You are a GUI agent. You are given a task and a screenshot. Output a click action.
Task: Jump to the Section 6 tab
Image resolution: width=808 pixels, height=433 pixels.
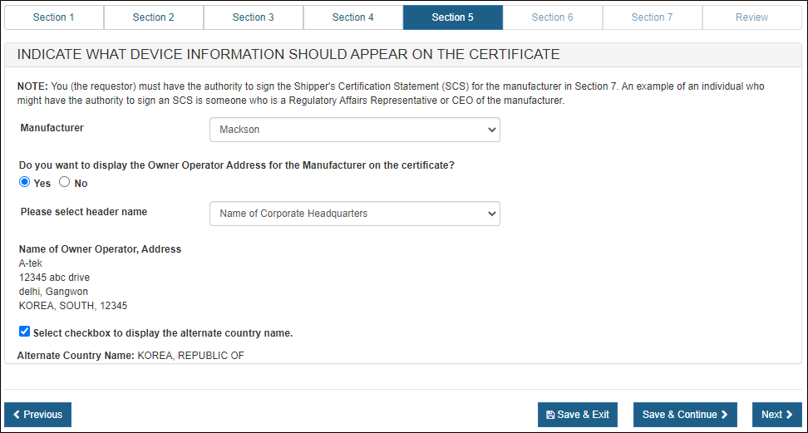click(553, 17)
